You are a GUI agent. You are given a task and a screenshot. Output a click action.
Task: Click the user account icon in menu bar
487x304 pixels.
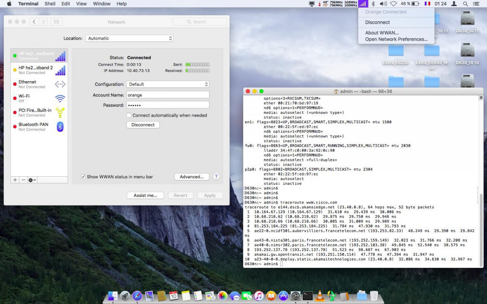[454, 4]
